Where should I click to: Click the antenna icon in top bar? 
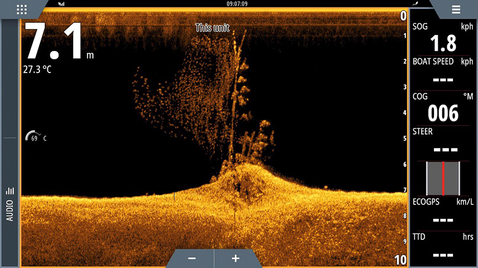click(x=415, y=4)
